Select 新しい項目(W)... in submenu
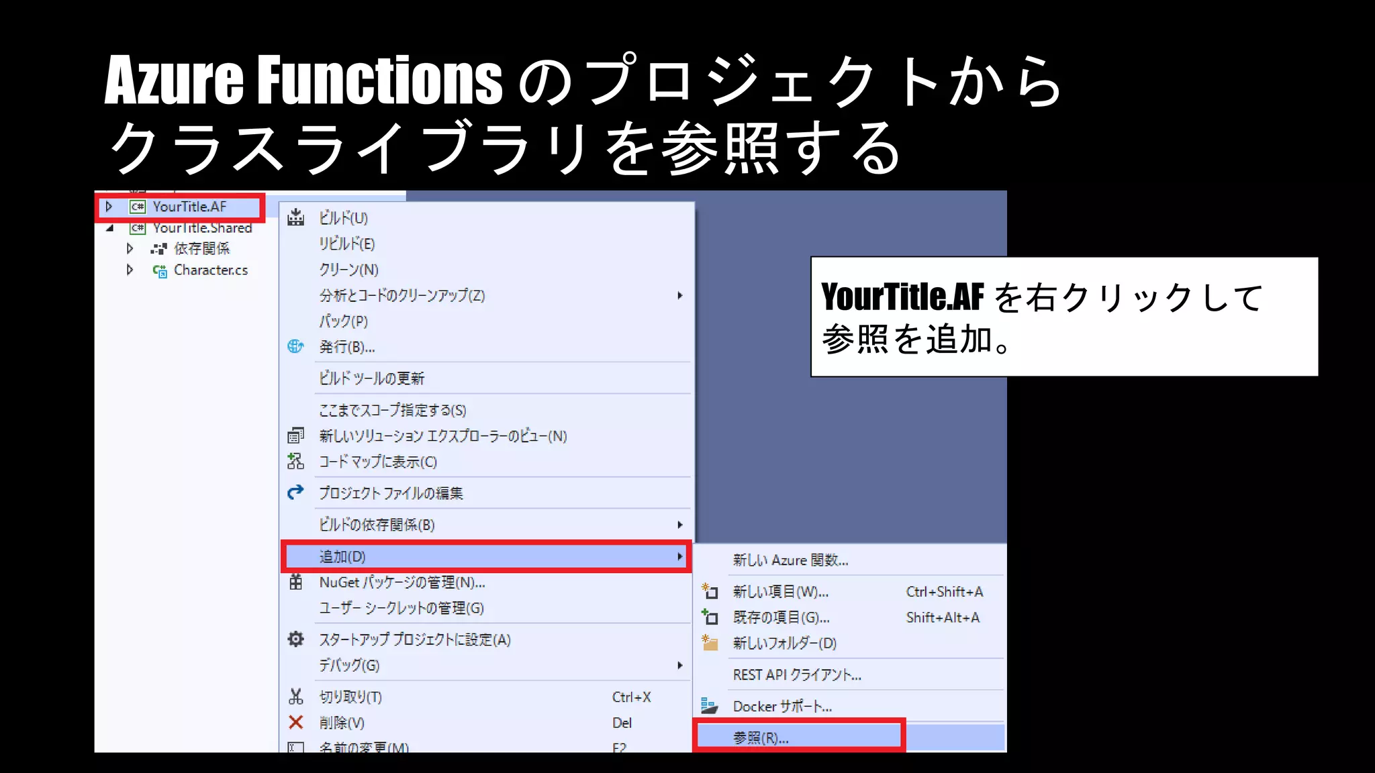1375x773 pixels. pyautogui.click(x=850, y=591)
